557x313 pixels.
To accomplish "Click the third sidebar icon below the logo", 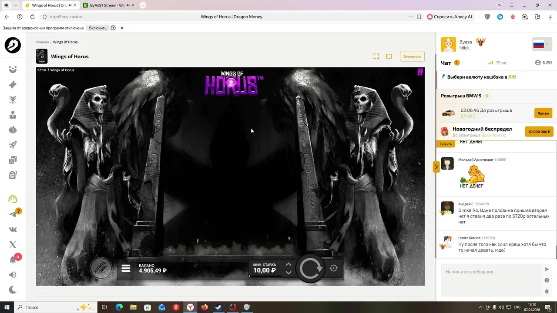I will click(x=13, y=100).
